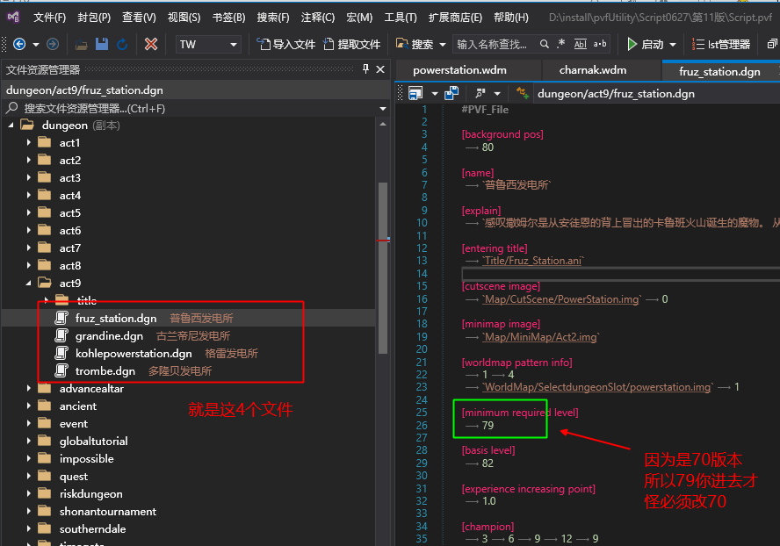Collapse the dungeon root folder

click(11, 126)
